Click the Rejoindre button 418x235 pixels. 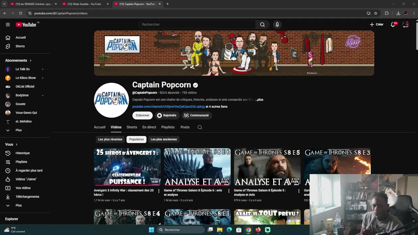(x=167, y=115)
